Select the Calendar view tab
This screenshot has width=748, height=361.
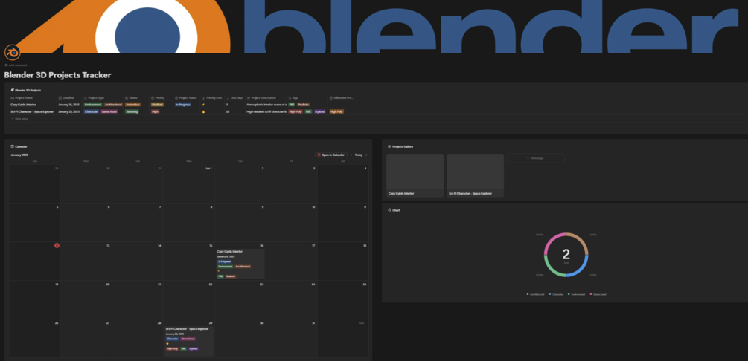[x=19, y=146]
